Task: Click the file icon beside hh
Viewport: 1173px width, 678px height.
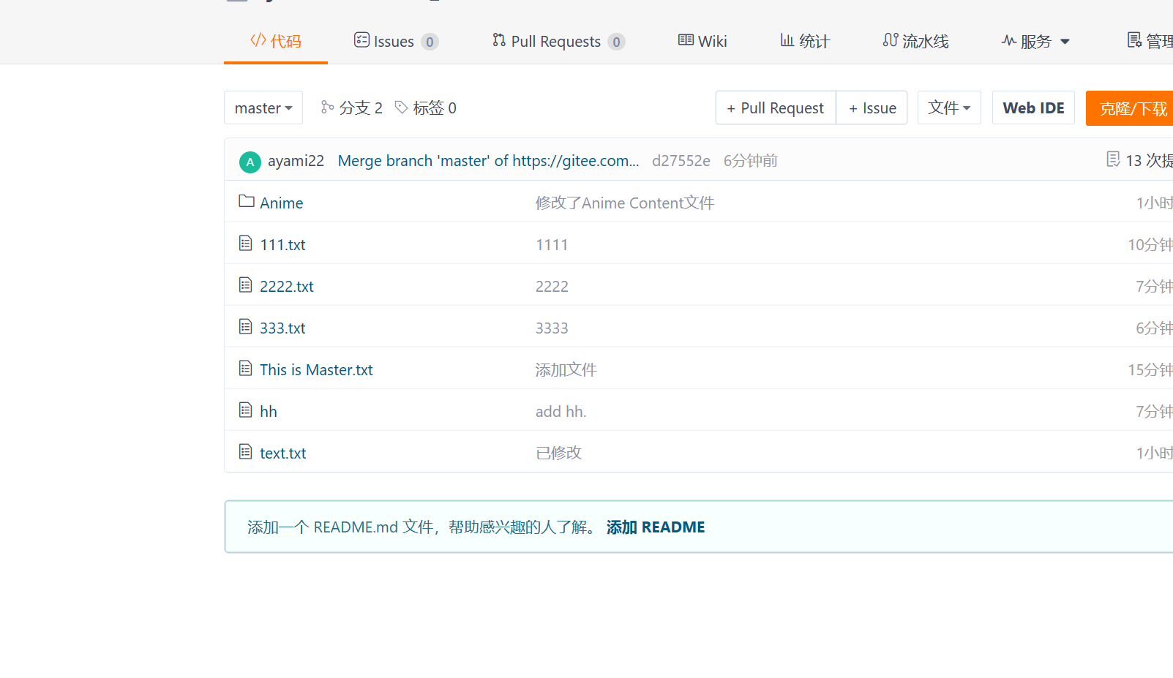Action: 246,410
